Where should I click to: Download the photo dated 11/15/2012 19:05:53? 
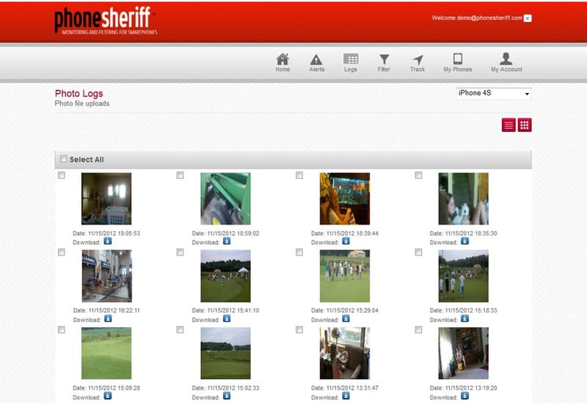click(107, 241)
